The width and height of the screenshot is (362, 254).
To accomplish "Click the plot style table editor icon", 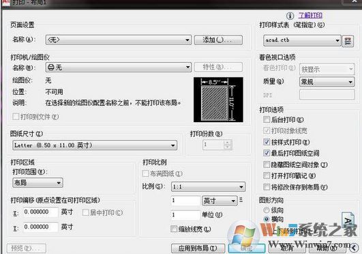I will pos(348,41).
